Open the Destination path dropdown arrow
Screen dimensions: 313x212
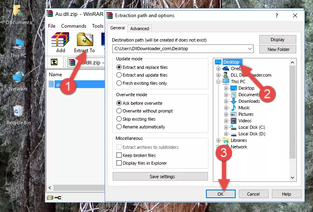pyautogui.click(x=250, y=49)
